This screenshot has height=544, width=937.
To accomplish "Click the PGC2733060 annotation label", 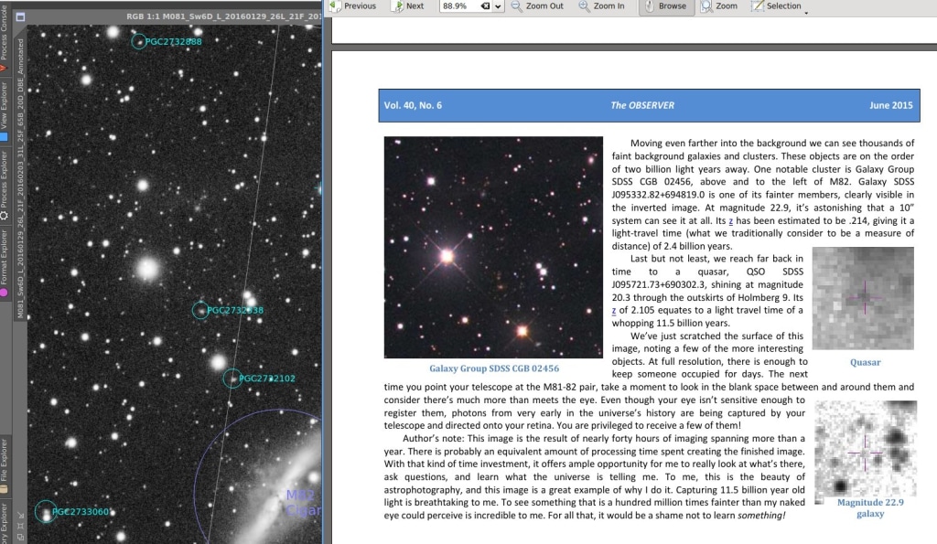I will coord(81,511).
